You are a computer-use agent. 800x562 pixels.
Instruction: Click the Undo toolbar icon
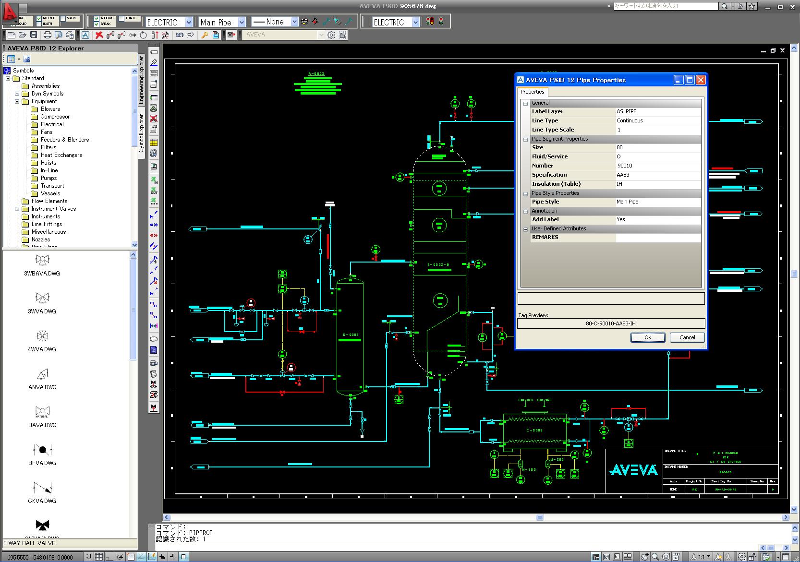[179, 35]
